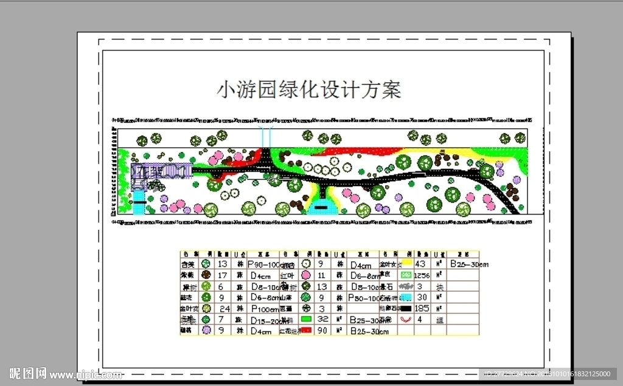The width and height of the screenshot is (623, 386).
Task: Click quantity 17 in the 紫薇 row
Action: tap(223, 275)
